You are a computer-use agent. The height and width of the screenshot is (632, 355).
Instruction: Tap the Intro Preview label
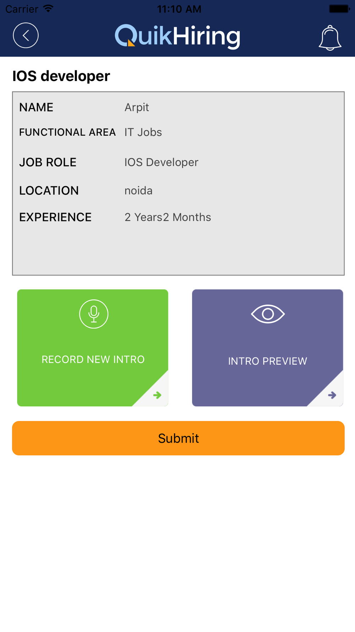[x=267, y=361]
